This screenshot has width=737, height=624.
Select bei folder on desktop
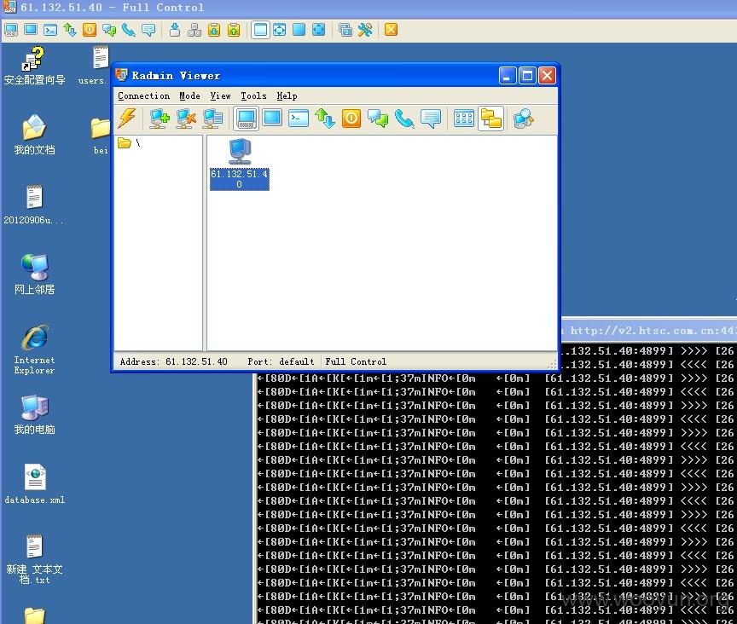pos(99,136)
